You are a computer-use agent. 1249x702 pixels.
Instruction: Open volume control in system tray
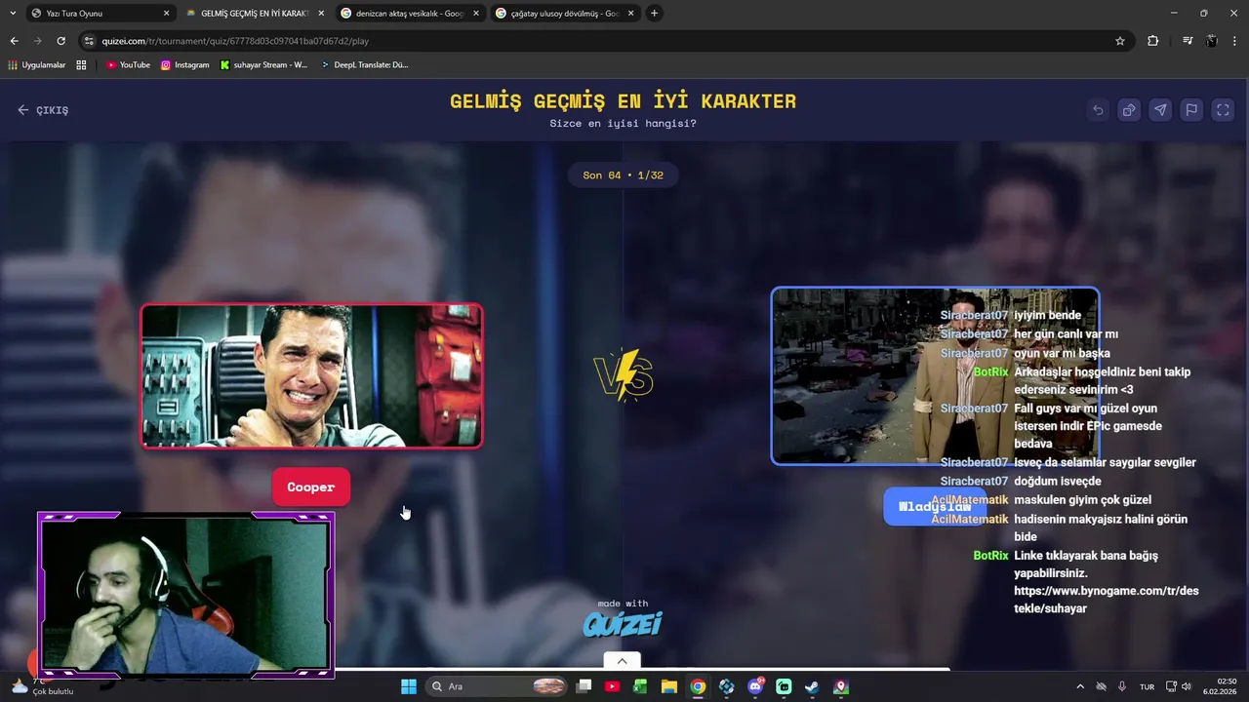coord(1187,686)
